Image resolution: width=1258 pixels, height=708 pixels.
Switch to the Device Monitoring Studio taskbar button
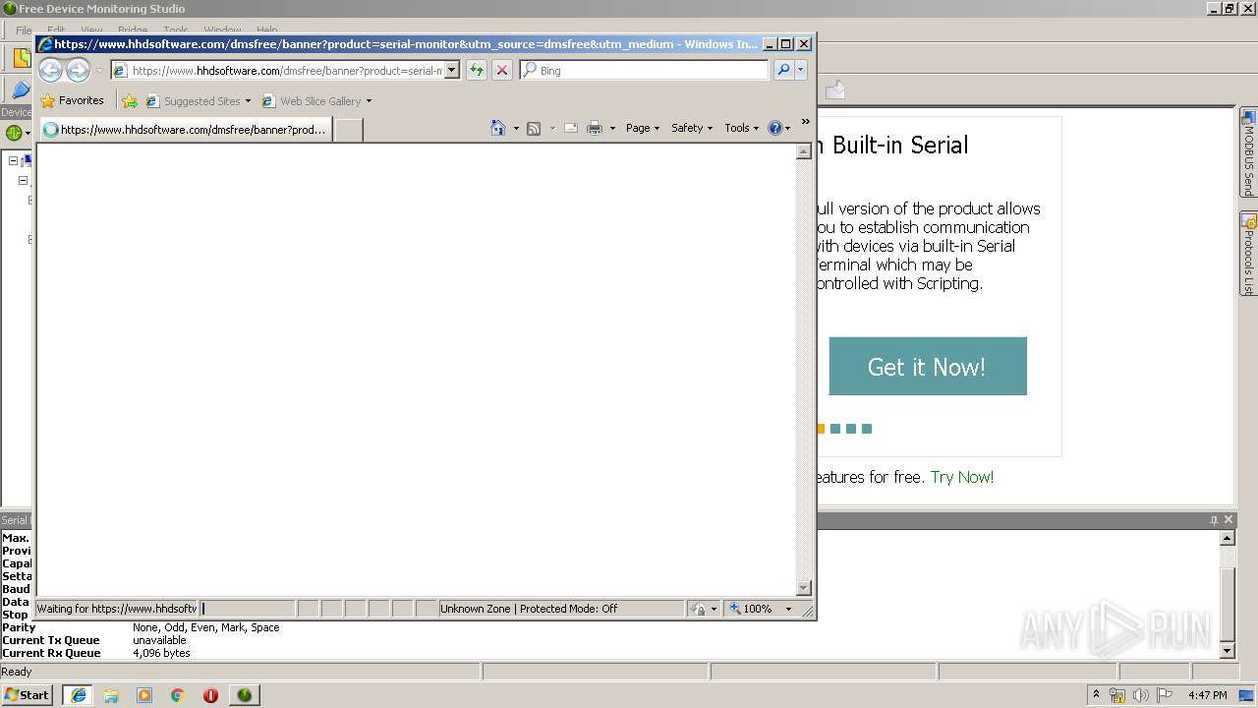[245, 695]
